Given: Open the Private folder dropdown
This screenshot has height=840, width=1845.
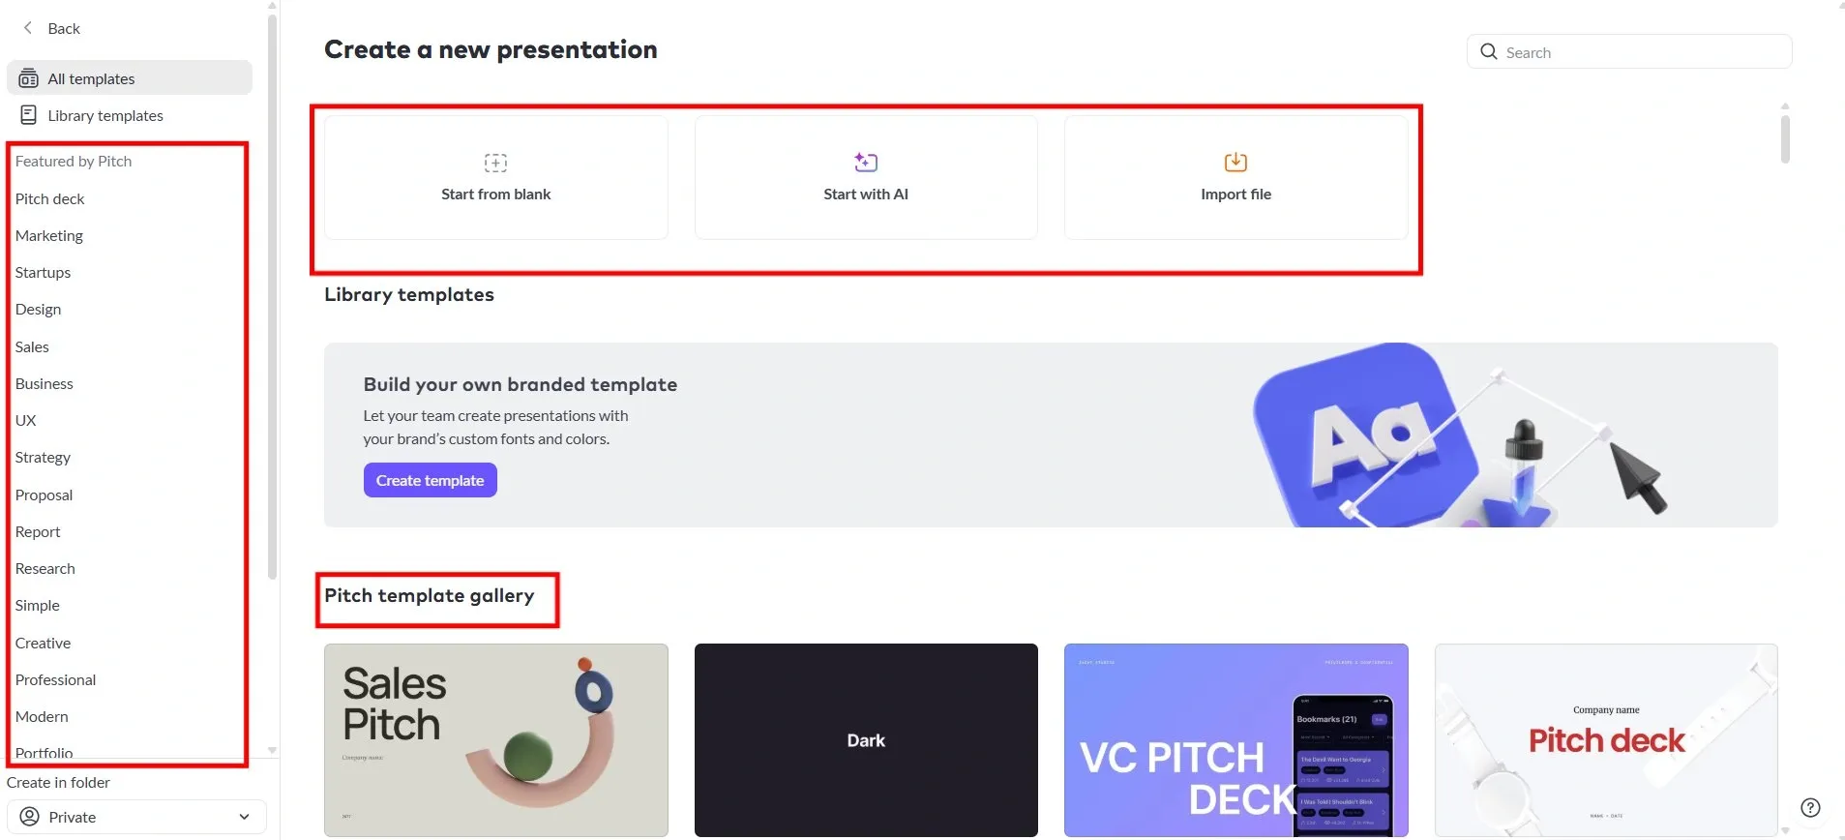Looking at the screenshot, I should [135, 816].
